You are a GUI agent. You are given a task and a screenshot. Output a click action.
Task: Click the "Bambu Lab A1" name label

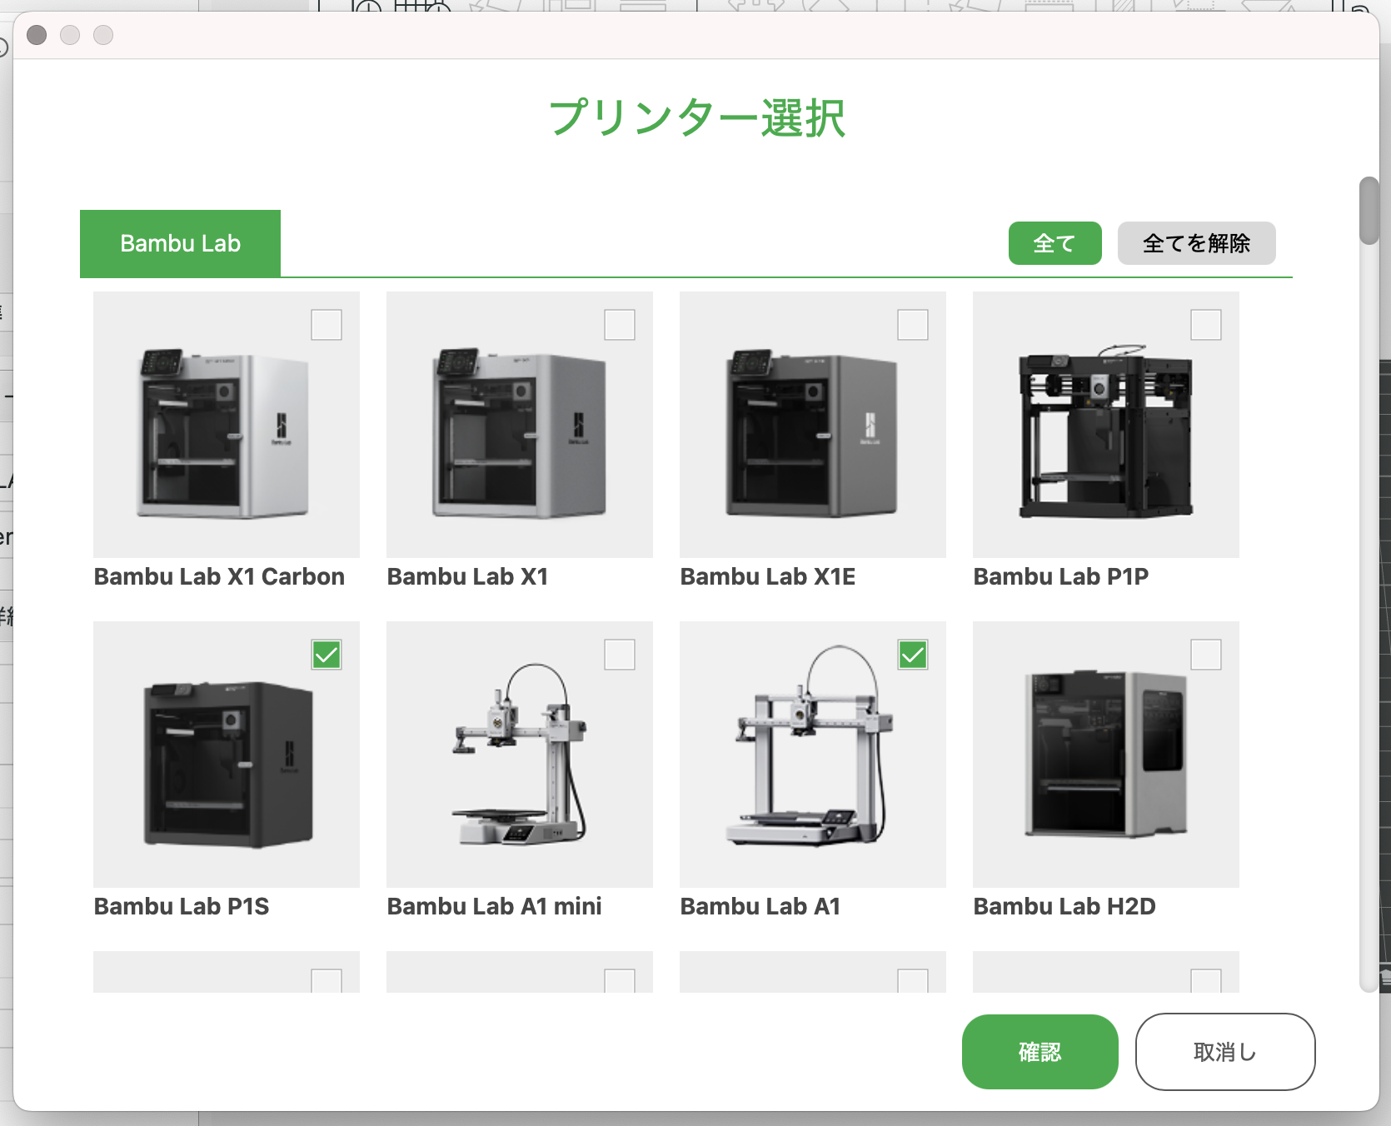click(760, 906)
